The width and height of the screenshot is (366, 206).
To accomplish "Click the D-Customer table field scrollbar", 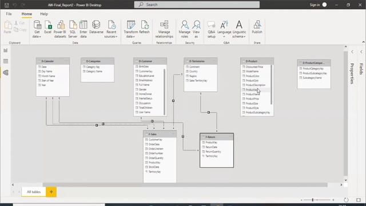I will (x=165, y=92).
